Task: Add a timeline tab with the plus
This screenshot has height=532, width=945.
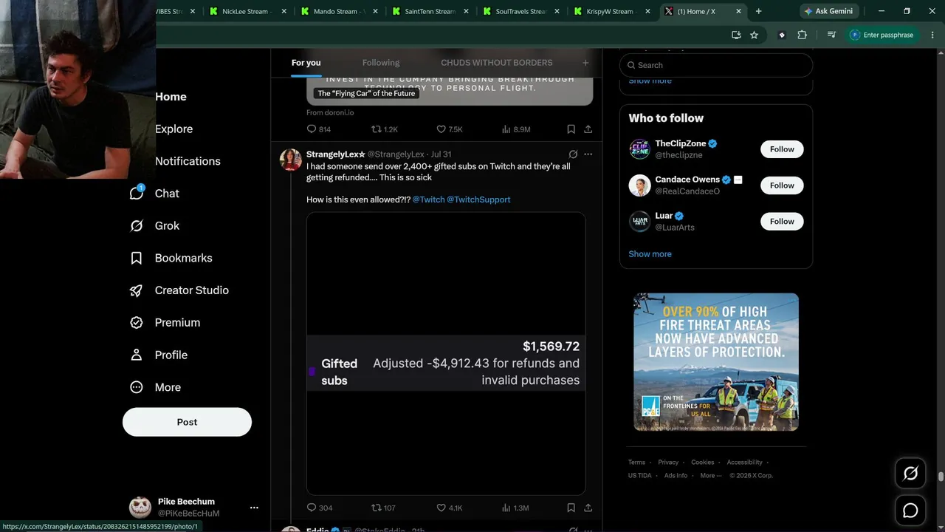Action: pyautogui.click(x=585, y=63)
